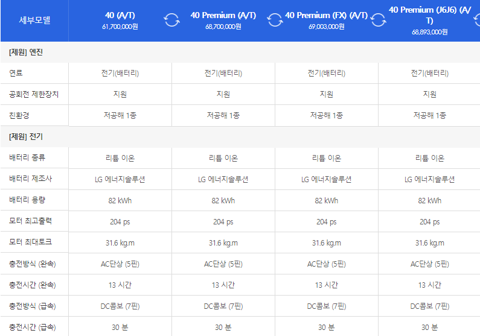Viewport: 480px width, 336px height.
Task: Click the 충전방식 (급속) row label
Action: [x=32, y=306]
